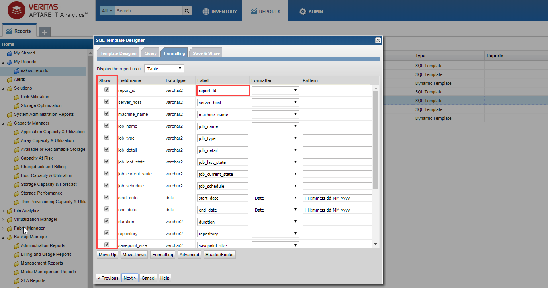Open the Save & Share tab
The image size is (548, 288).
(205, 53)
